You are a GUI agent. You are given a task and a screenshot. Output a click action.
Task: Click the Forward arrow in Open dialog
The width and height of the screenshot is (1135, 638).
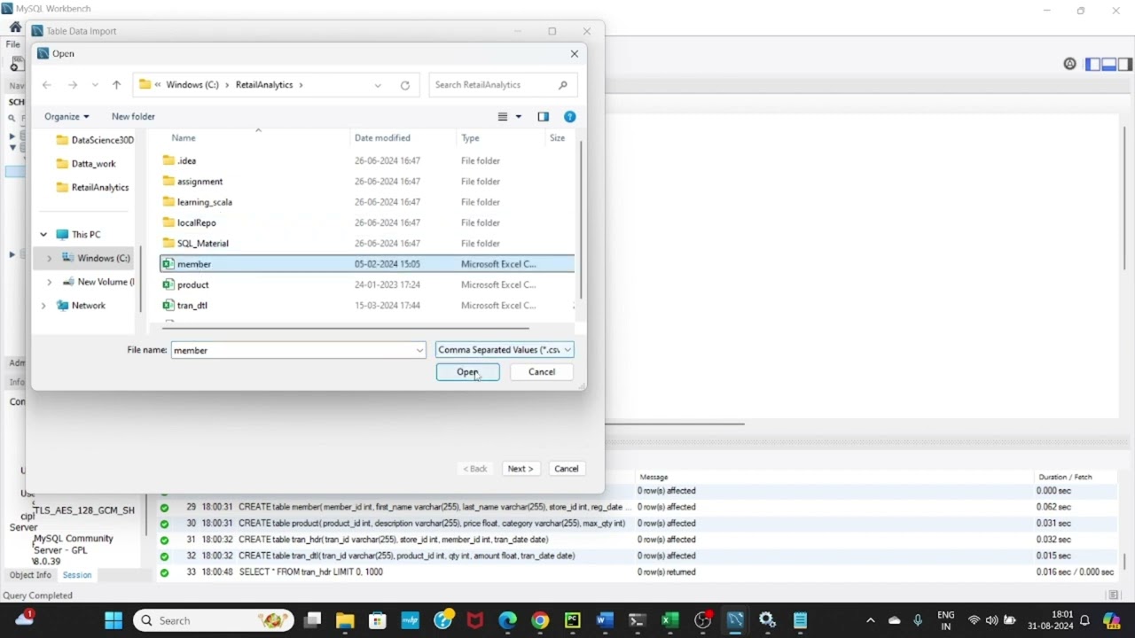[73, 85]
